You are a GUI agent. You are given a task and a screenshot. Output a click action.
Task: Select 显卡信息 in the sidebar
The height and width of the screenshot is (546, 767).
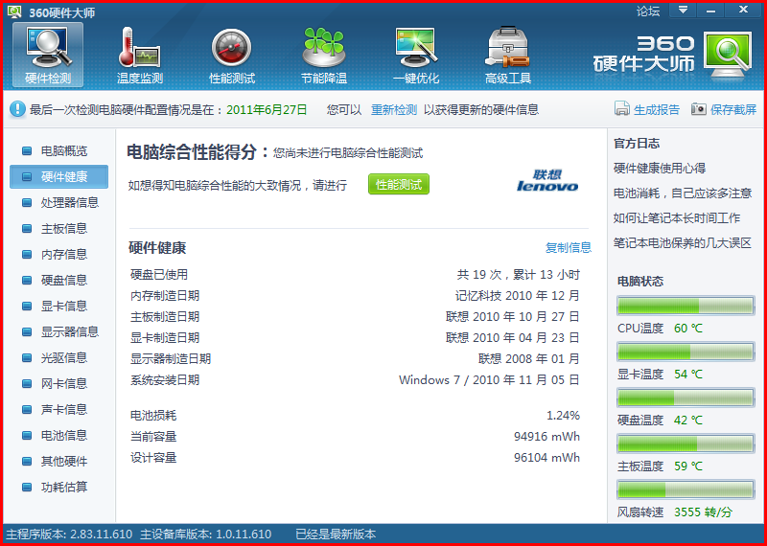pos(58,307)
